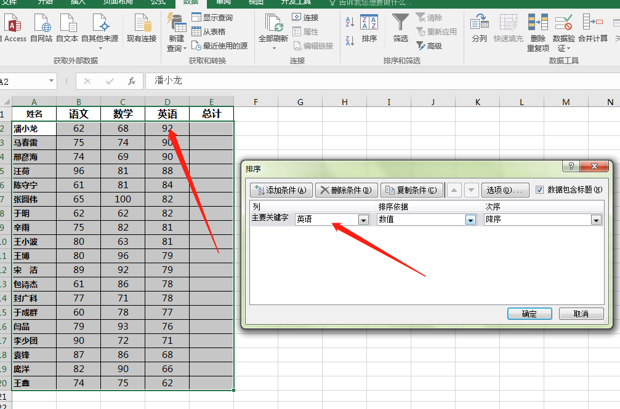Open the 排序依据 dropdown showing 数值
This screenshot has width=620, height=409.
tap(470, 220)
